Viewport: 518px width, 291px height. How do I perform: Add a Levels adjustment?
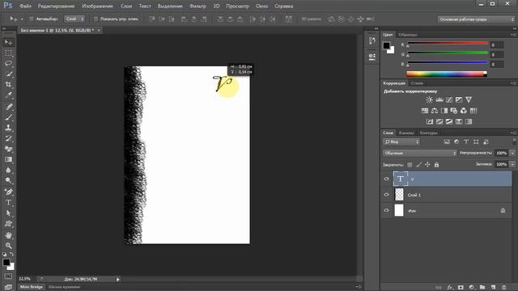pyautogui.click(x=439, y=99)
